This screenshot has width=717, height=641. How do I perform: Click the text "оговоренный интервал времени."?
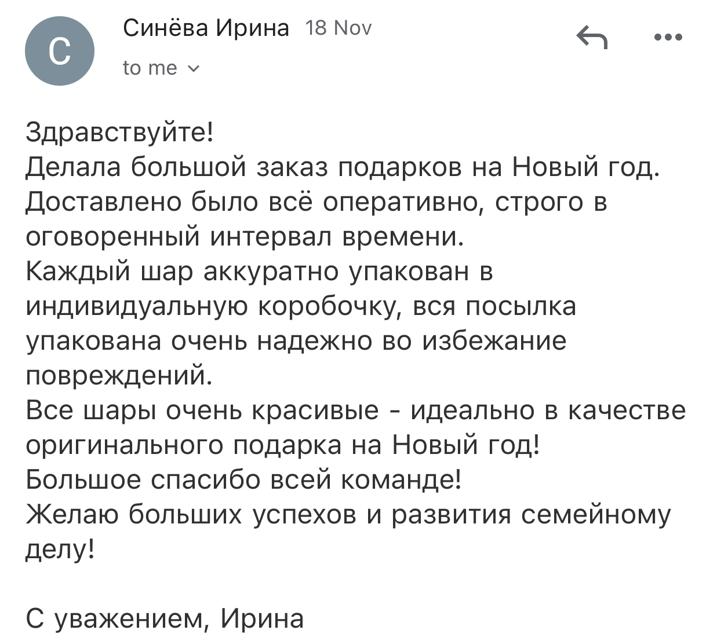[x=245, y=237]
